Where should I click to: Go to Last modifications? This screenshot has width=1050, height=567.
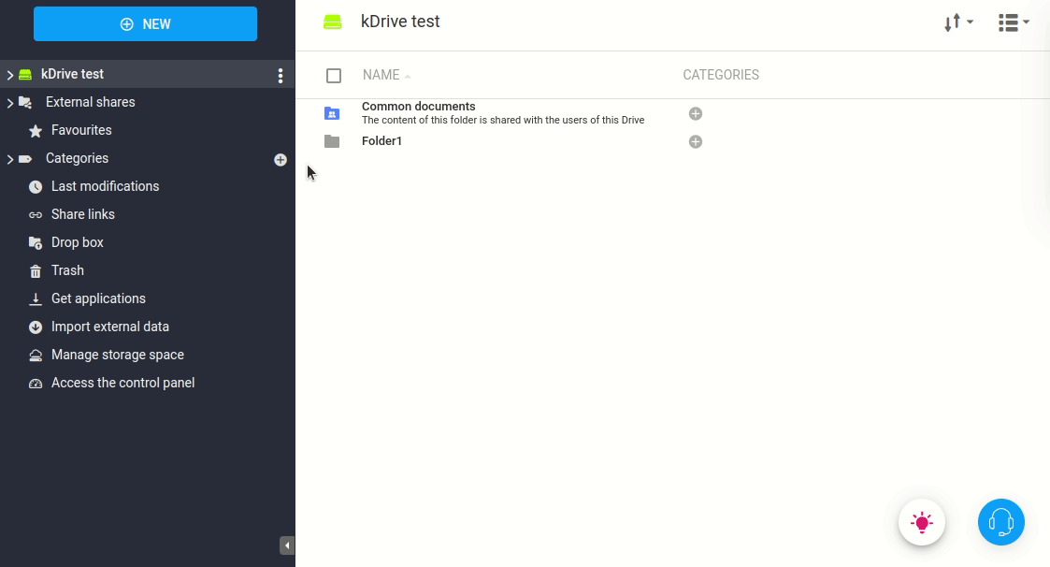(x=105, y=186)
